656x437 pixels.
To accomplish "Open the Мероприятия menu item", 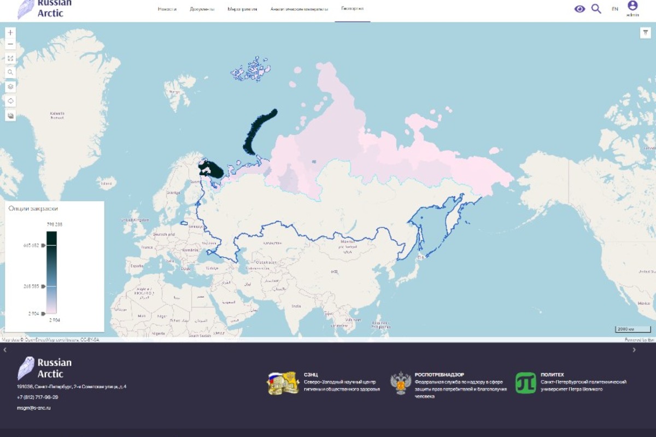I will [x=242, y=9].
